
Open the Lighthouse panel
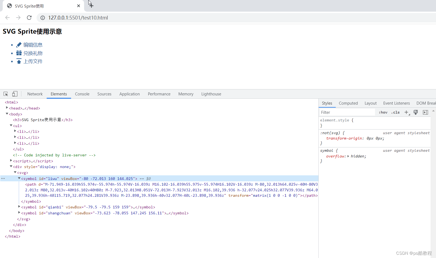click(x=211, y=94)
